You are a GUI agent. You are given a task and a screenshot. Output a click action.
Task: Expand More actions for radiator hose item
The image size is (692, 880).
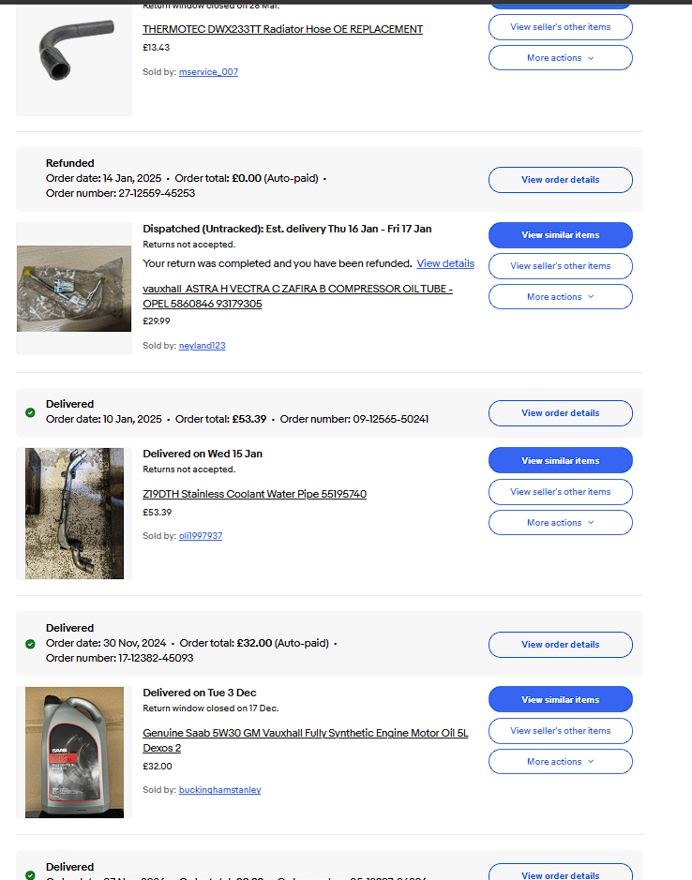[x=561, y=58]
